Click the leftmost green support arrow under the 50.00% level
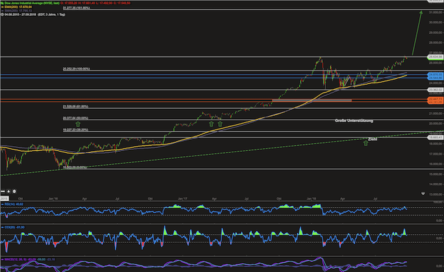The width and height of the screenshot is (444, 272). pos(78,124)
